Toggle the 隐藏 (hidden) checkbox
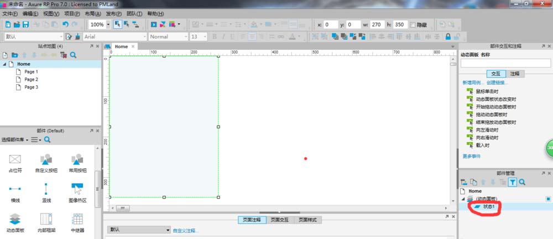 click(x=413, y=25)
